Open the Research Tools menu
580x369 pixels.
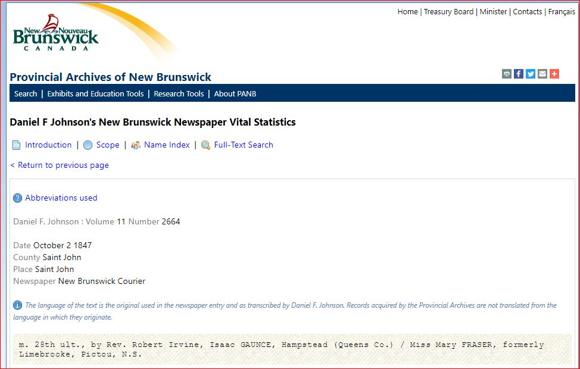(179, 93)
